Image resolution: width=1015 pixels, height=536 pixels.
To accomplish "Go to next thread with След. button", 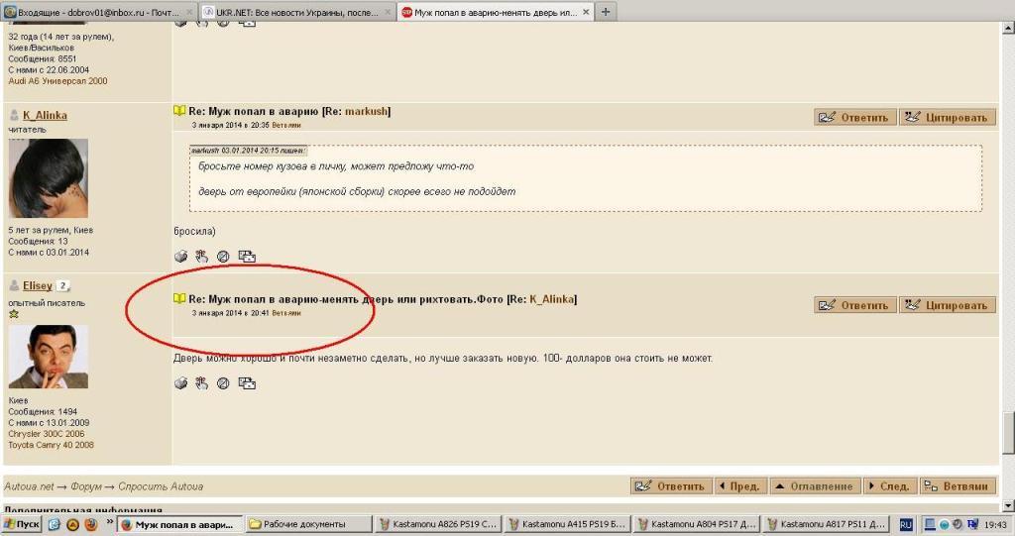I will (x=888, y=486).
